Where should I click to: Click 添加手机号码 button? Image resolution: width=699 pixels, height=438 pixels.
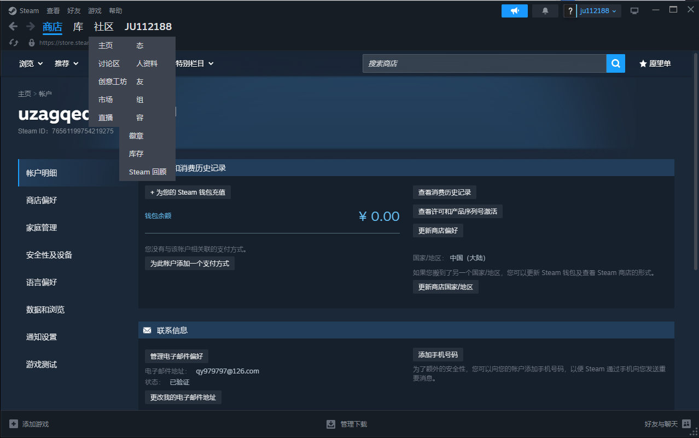pyautogui.click(x=438, y=355)
